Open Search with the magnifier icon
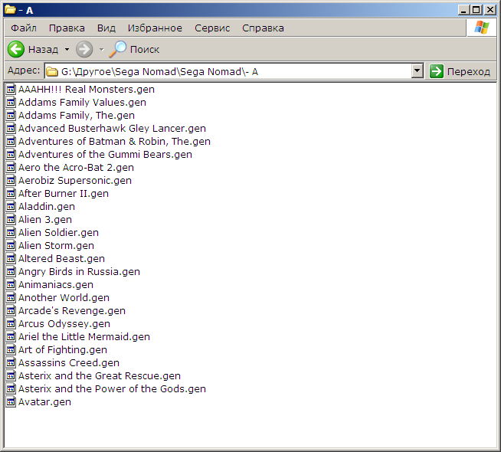501x452 pixels. click(119, 49)
